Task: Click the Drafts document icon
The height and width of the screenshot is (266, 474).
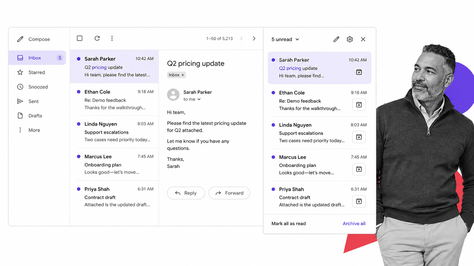Action: pyautogui.click(x=20, y=116)
